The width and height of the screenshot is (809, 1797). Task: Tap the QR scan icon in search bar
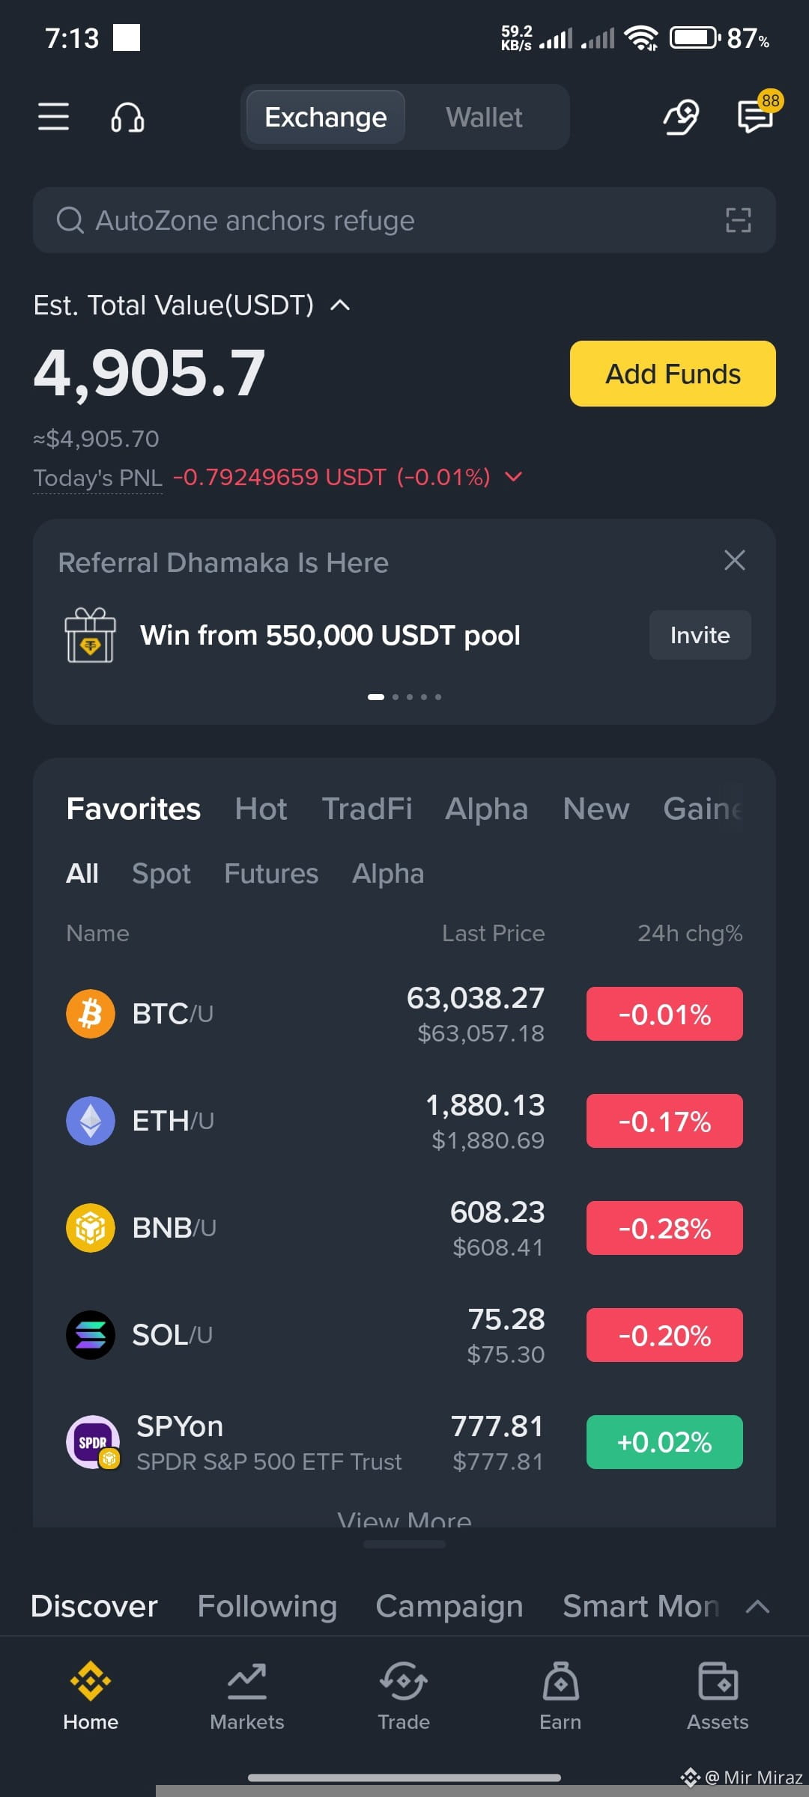738,220
